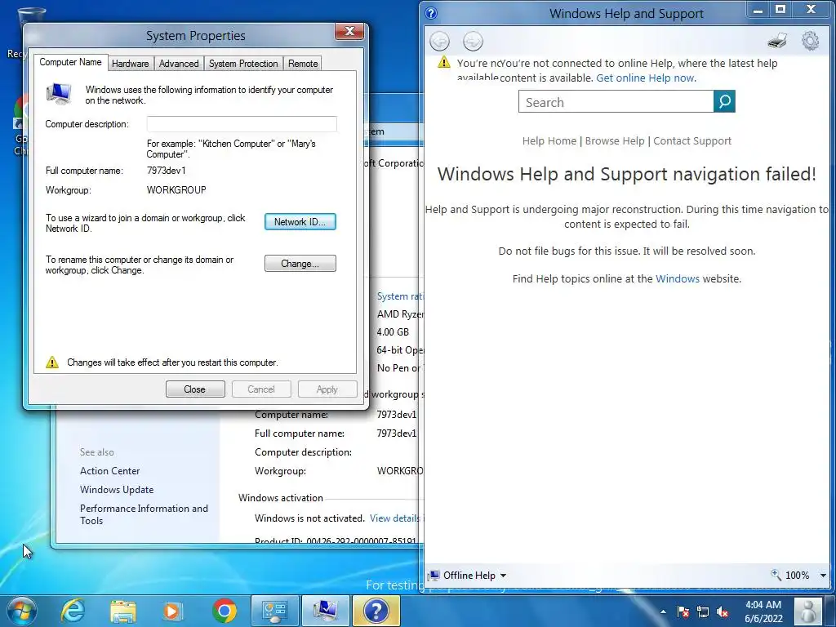
Task: Click the restart warning icon in System Properties
Action: coord(52,362)
